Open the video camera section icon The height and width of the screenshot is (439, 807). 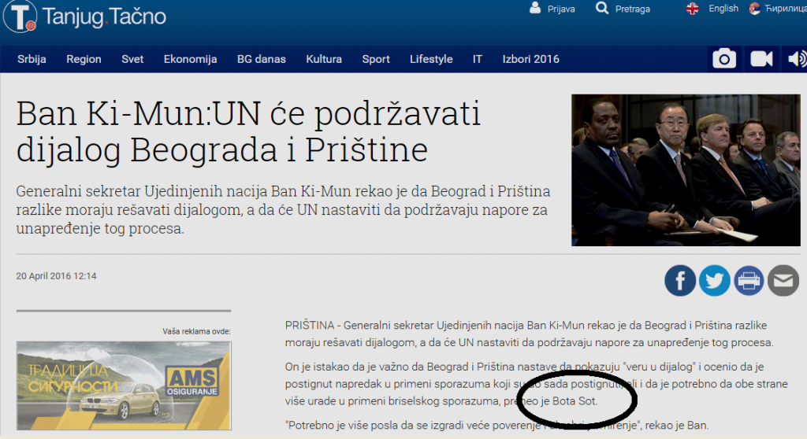(x=761, y=59)
